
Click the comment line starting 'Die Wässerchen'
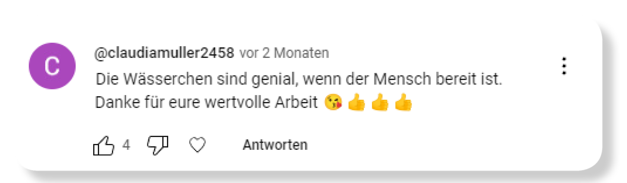(299, 79)
